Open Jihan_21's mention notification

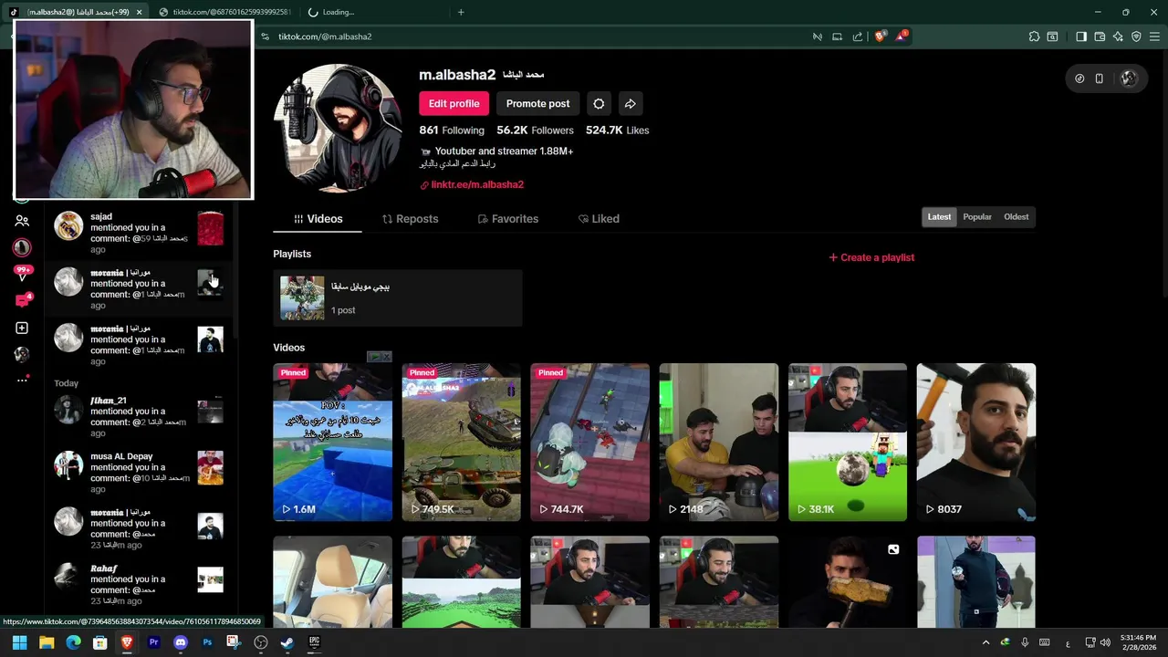pyautogui.click(x=139, y=417)
